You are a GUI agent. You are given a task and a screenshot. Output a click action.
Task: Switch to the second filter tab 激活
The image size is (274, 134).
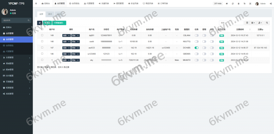click(x=50, y=14)
